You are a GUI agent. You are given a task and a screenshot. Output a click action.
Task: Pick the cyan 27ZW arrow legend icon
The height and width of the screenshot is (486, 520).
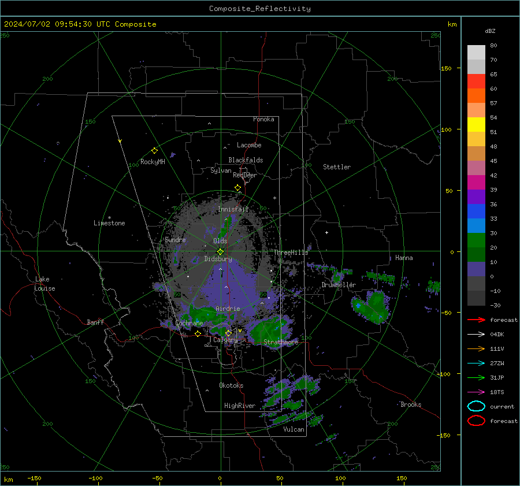(x=476, y=363)
